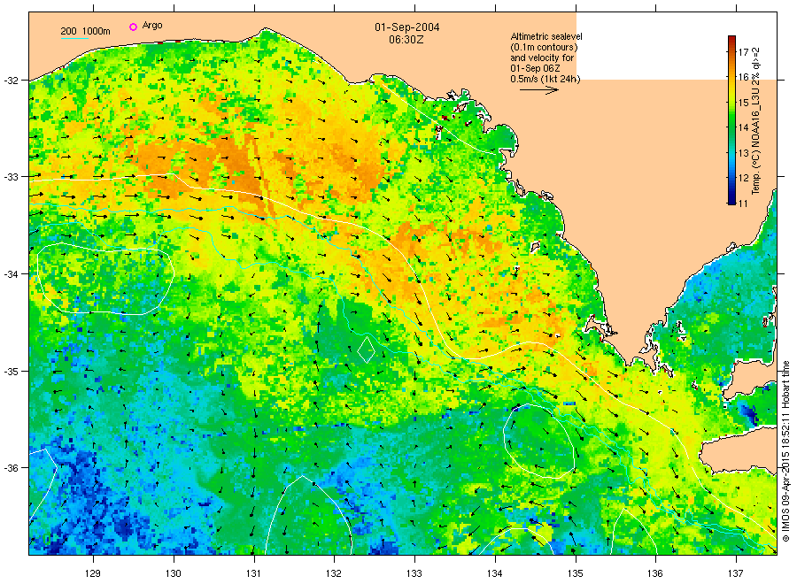Click the 129 longitude axis label
This screenshot has height=584, width=797.
93,573
